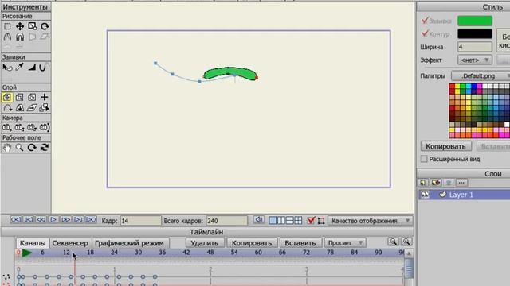This screenshot has width=510, height=286.
Task: Open Качество отображения dropdown
Action: coord(371,221)
